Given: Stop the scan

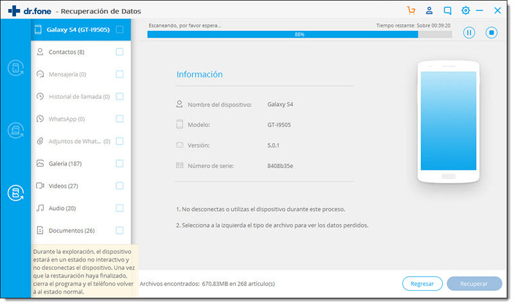Looking at the screenshot, I should [x=492, y=33].
